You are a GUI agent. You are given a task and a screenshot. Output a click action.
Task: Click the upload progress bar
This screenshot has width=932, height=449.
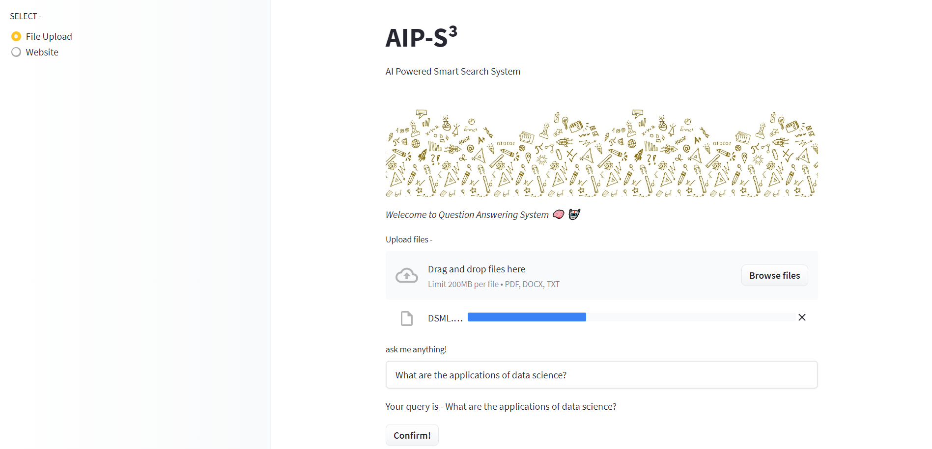point(631,317)
